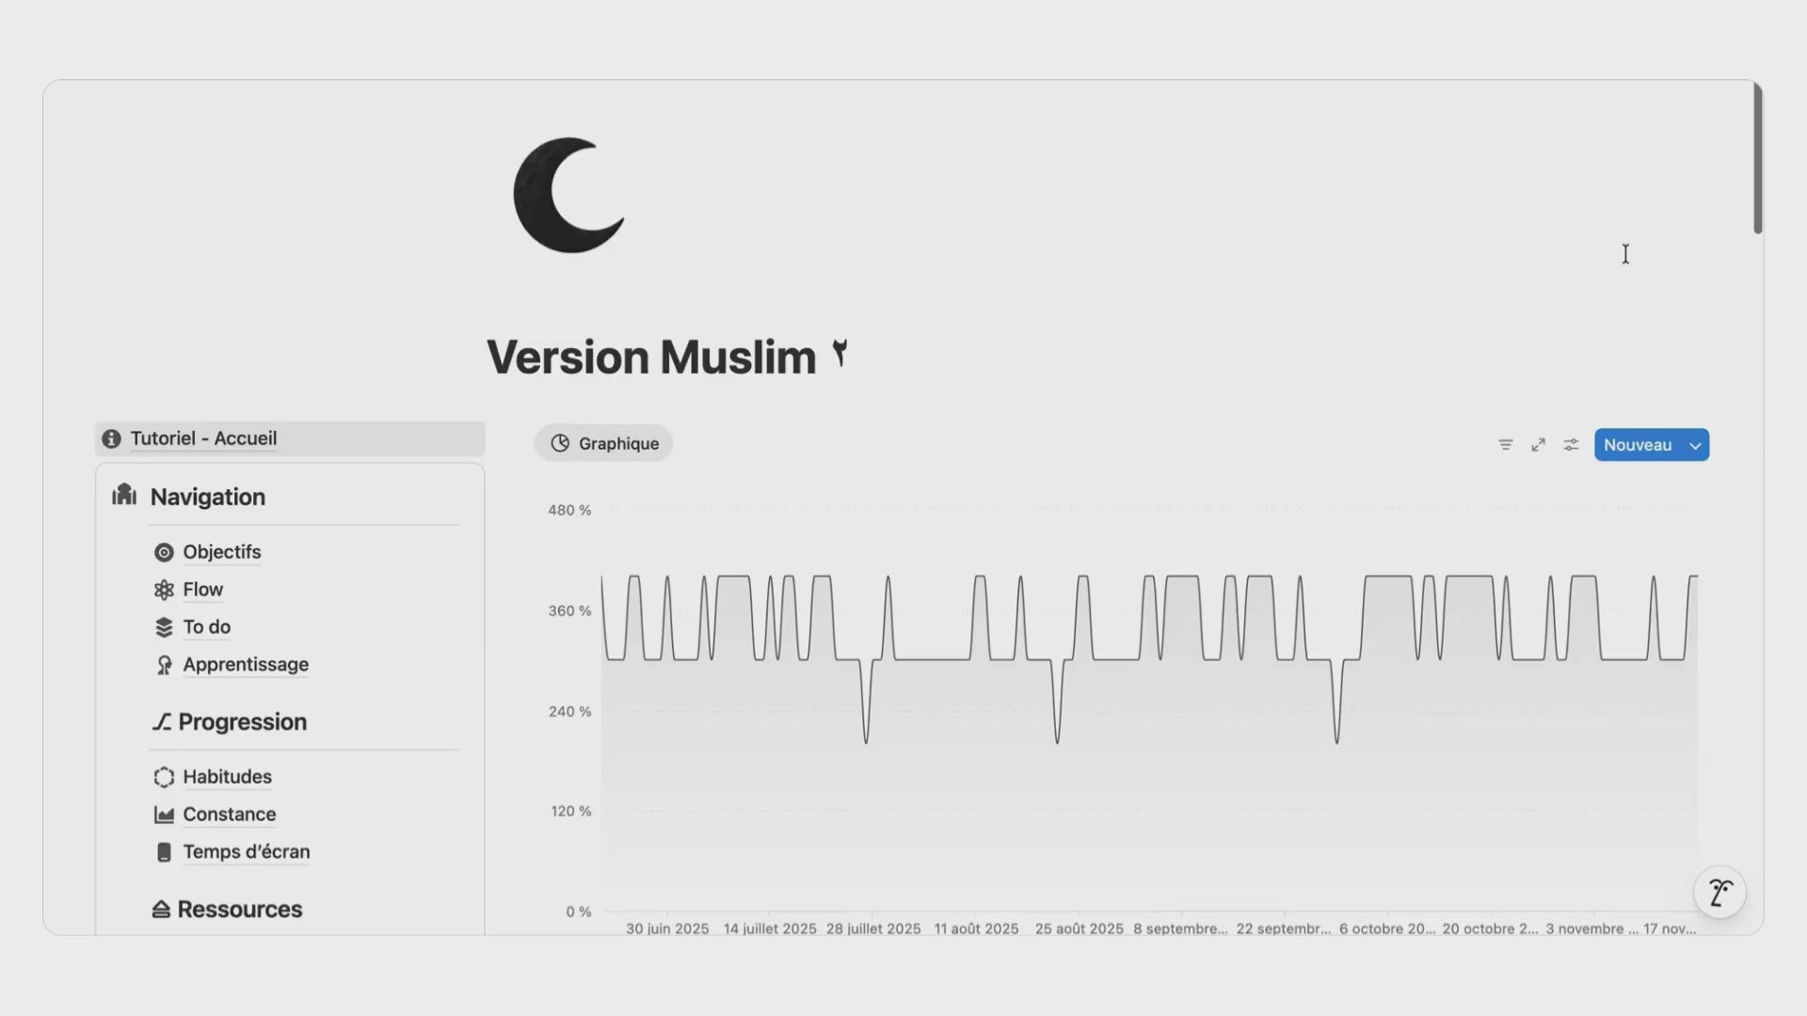The width and height of the screenshot is (1807, 1016).
Task: Click the Progression section heading
Action: click(x=242, y=722)
